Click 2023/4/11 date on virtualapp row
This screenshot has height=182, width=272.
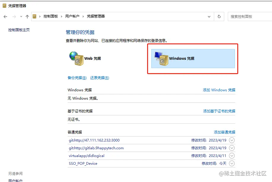(x=217, y=156)
